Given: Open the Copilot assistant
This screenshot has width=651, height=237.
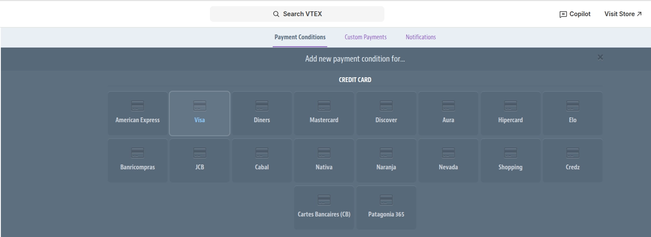Looking at the screenshot, I should [x=575, y=14].
